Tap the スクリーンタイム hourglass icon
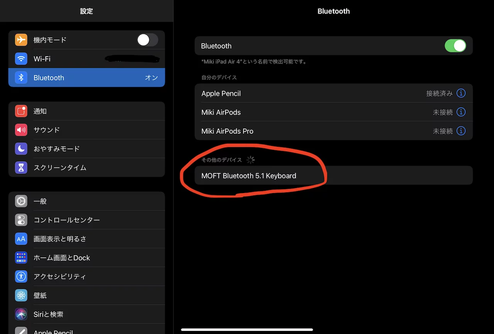The width and height of the screenshot is (494, 334). click(x=21, y=168)
